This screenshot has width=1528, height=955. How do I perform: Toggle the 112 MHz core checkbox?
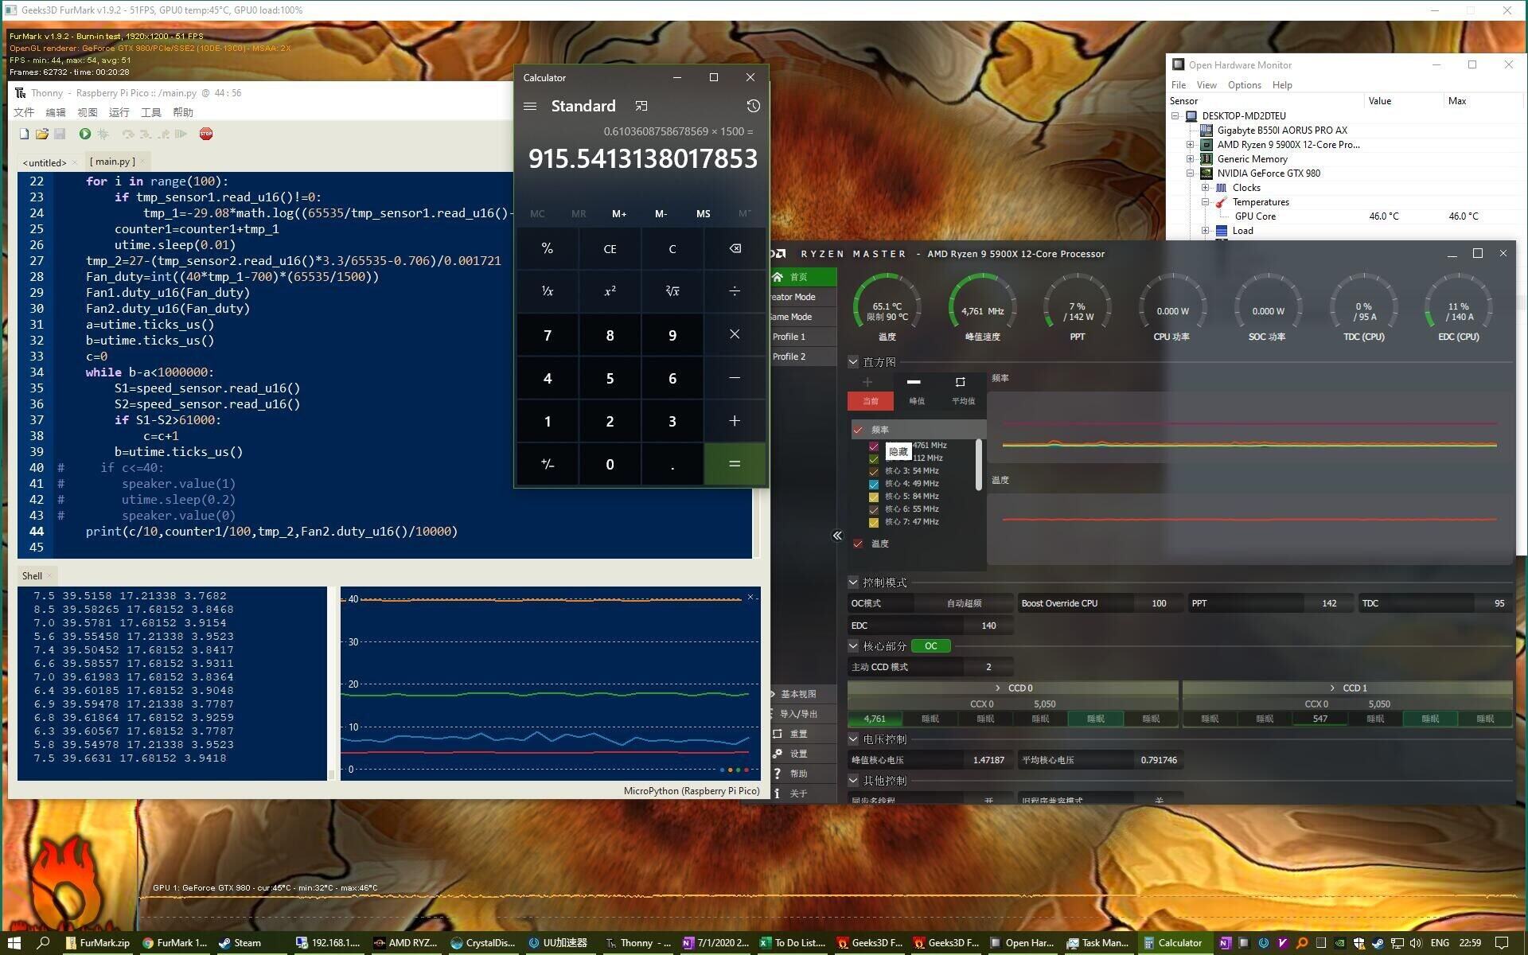coord(874,458)
